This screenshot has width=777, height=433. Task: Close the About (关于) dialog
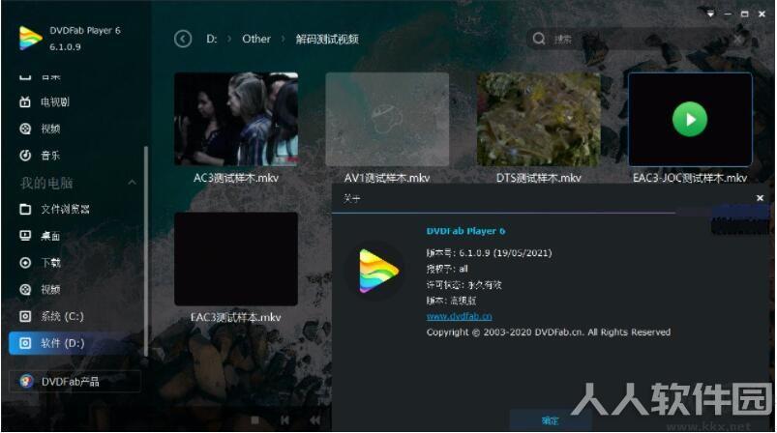pyautogui.click(x=760, y=198)
